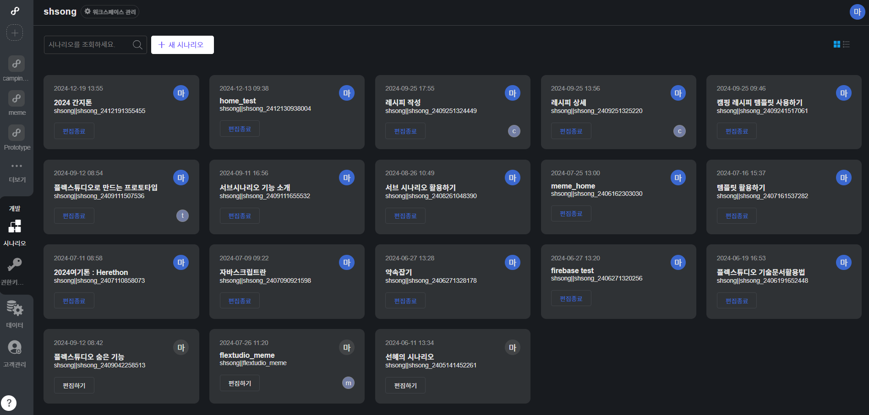
Task: Click 편집종료 on 2024여기톤 : Herethon card
Action: coord(74,301)
